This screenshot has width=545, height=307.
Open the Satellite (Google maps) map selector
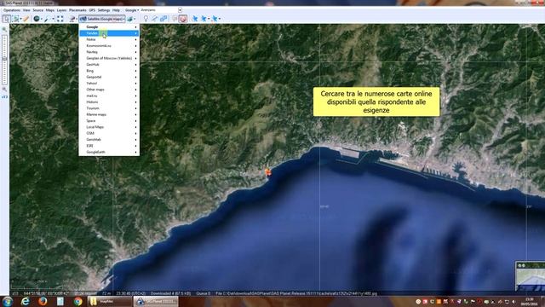(x=102, y=19)
